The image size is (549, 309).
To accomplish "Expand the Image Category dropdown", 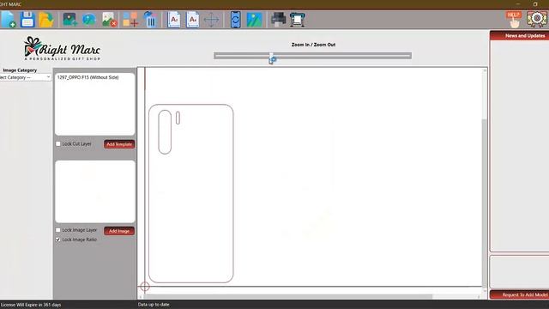I will coord(26,77).
